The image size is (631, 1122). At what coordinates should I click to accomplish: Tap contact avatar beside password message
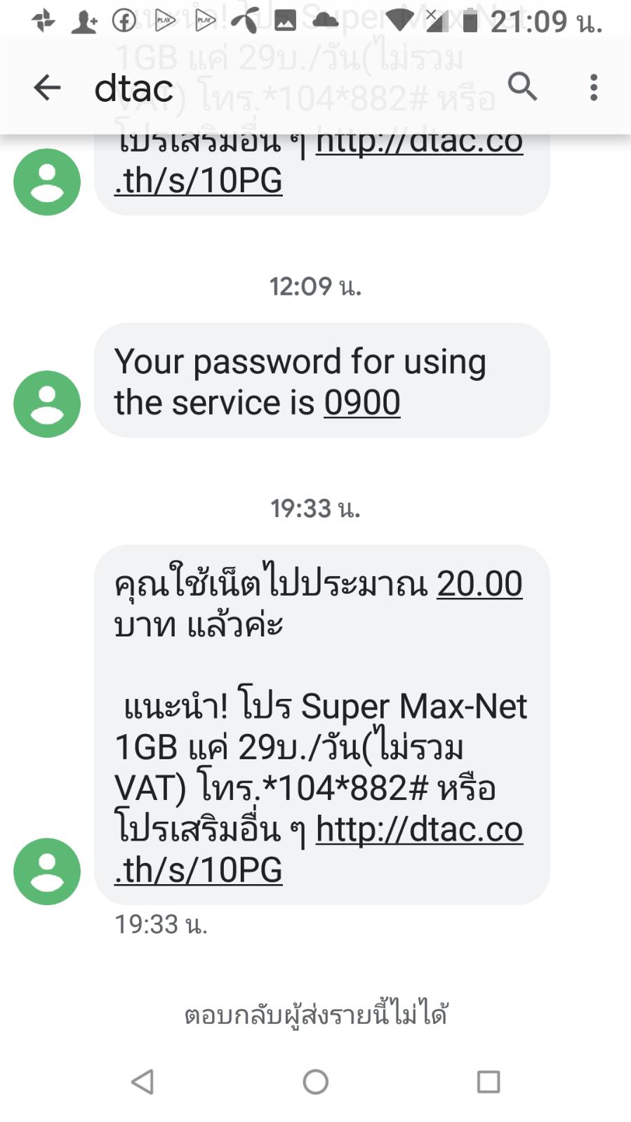pos(47,404)
